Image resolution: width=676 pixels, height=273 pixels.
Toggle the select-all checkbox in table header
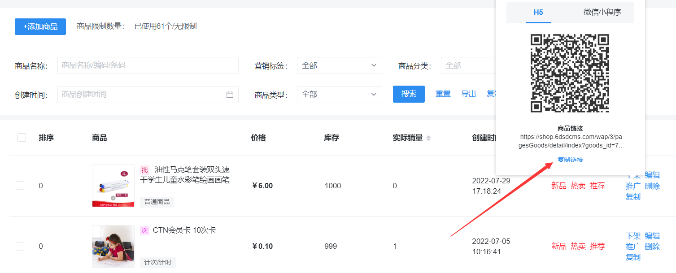(22, 138)
